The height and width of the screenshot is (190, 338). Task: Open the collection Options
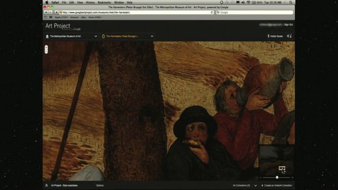click(100, 185)
